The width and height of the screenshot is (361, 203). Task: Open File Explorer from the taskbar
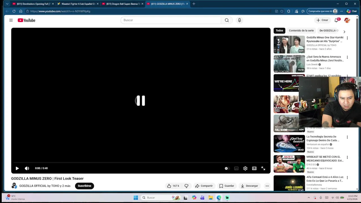coord(210,198)
